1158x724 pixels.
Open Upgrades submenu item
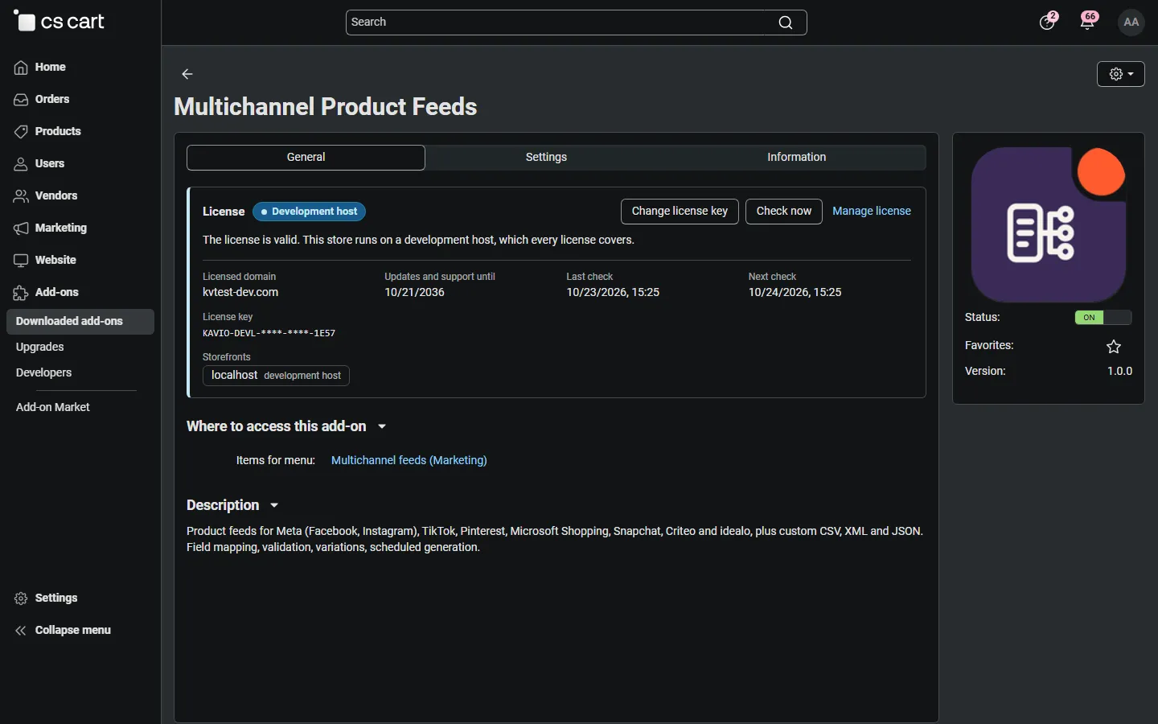[x=40, y=348]
